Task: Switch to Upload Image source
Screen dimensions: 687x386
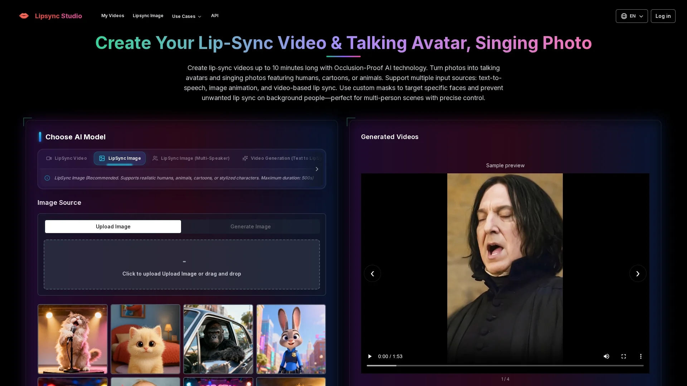Action: click(113, 227)
